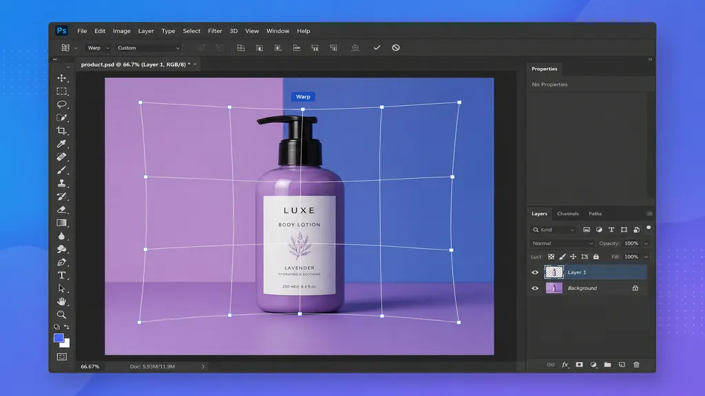The width and height of the screenshot is (705, 396).
Task: Select the Object Selection tool
Action: point(61,118)
